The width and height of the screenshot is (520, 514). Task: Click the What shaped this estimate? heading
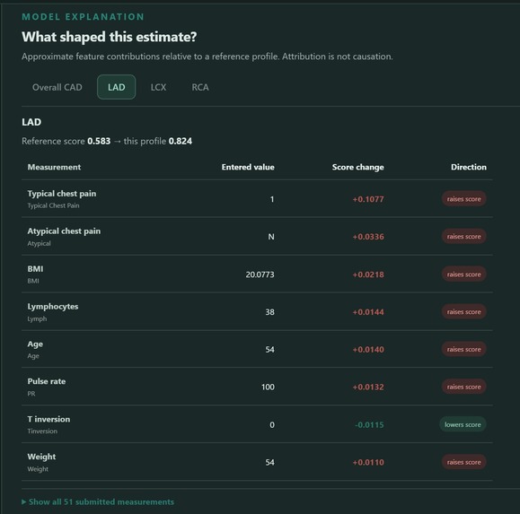110,37
